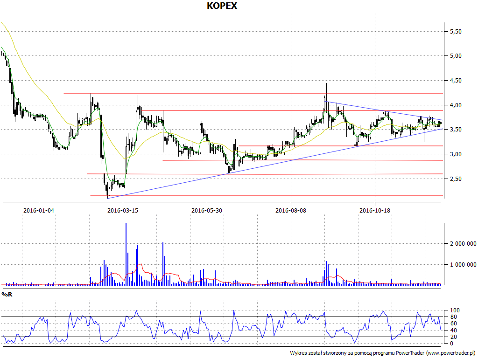Viewport: 478px width, 358px height.
Task: Click the 1 000 000 volume label
Action: [x=463, y=265]
